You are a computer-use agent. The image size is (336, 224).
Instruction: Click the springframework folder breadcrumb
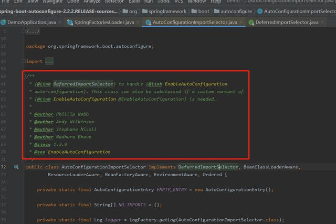pyautogui.click(x=164, y=12)
